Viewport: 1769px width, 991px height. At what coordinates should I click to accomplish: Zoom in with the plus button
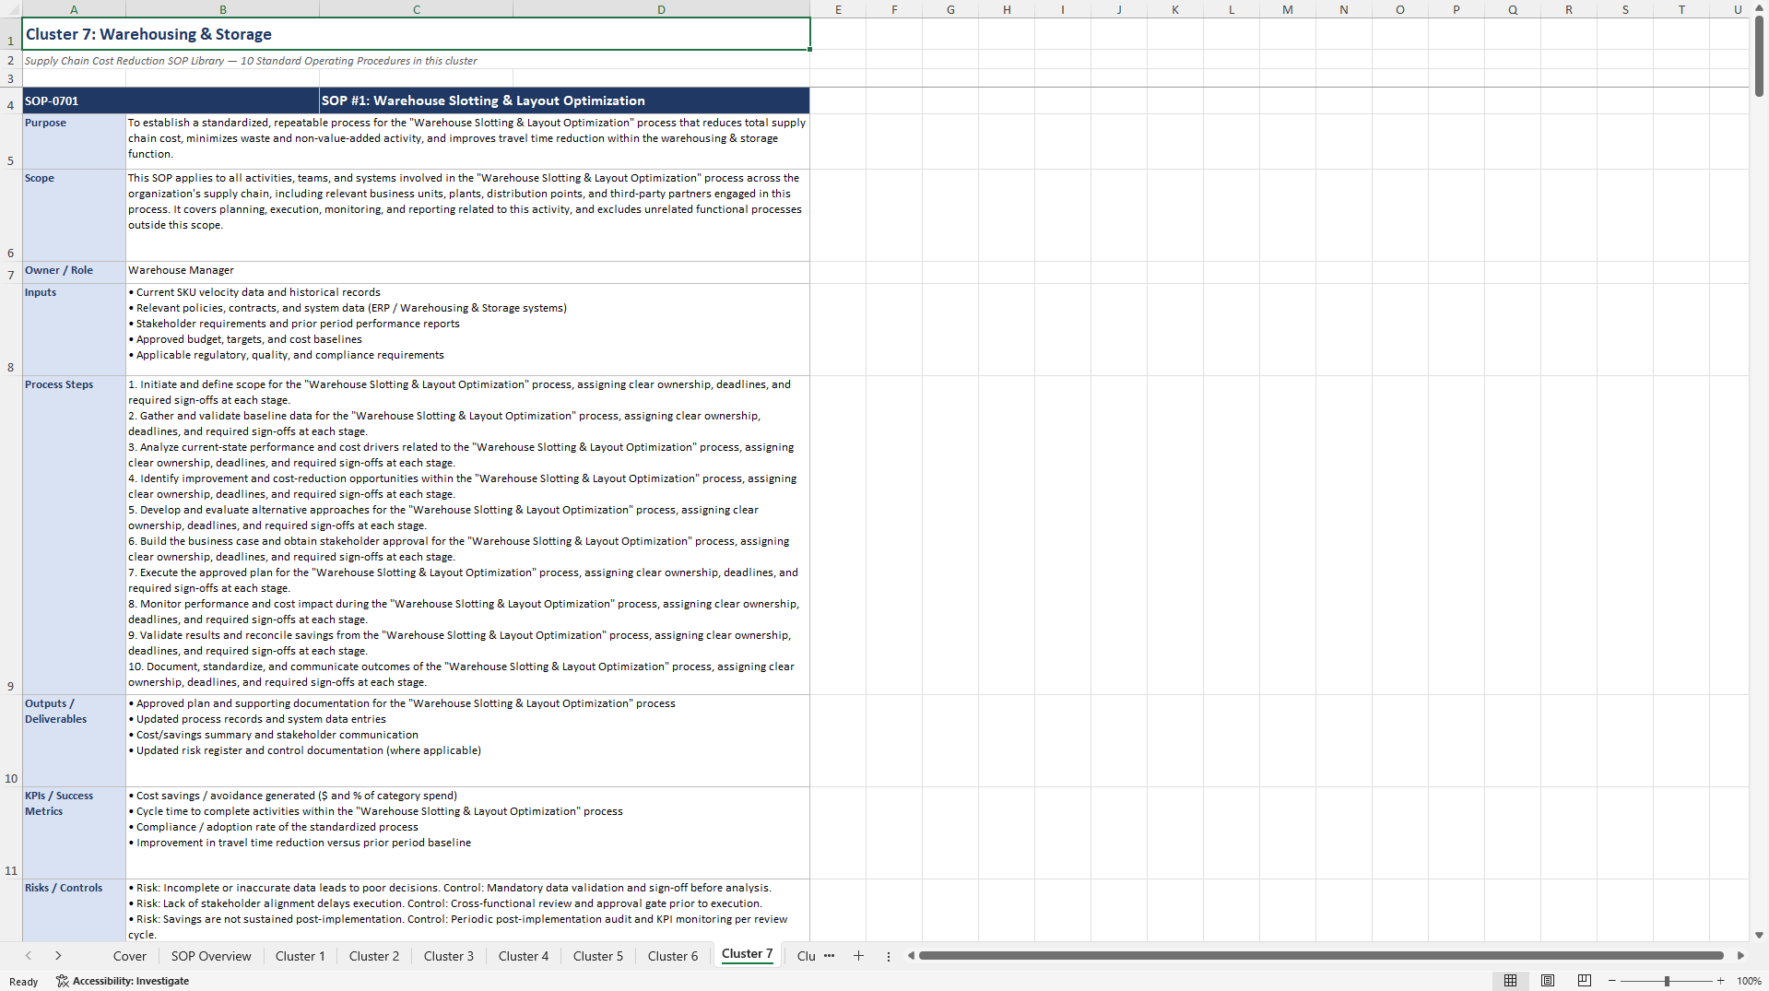(x=1720, y=981)
